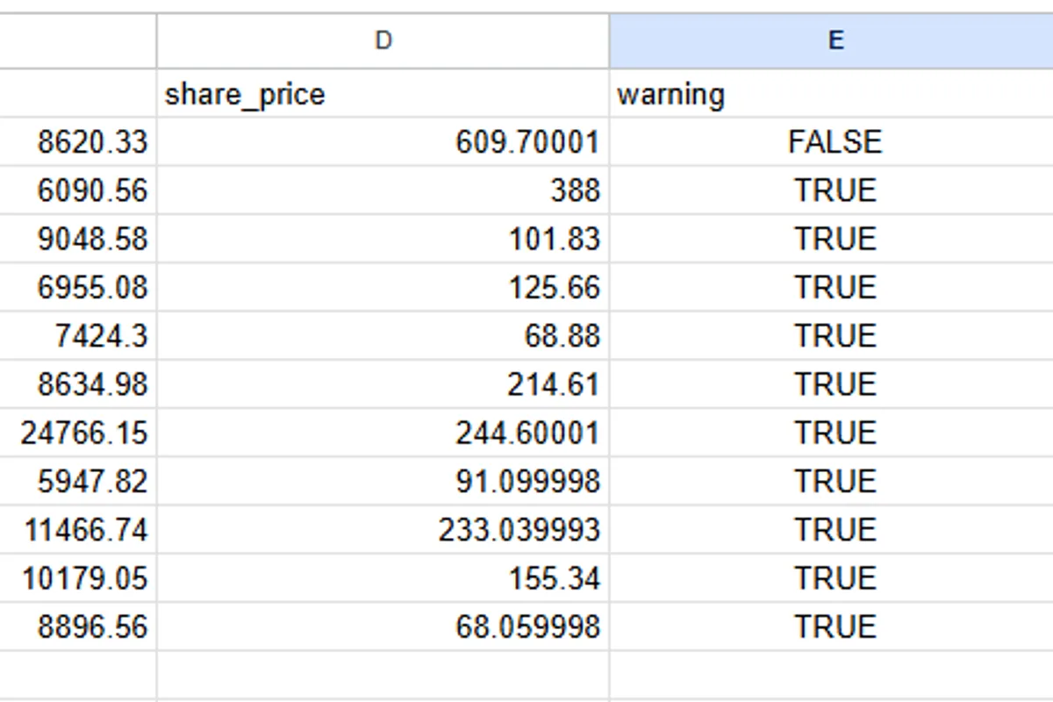Select share price cell 609.70001
The width and height of the screenshot is (1053, 702).
click(383, 142)
